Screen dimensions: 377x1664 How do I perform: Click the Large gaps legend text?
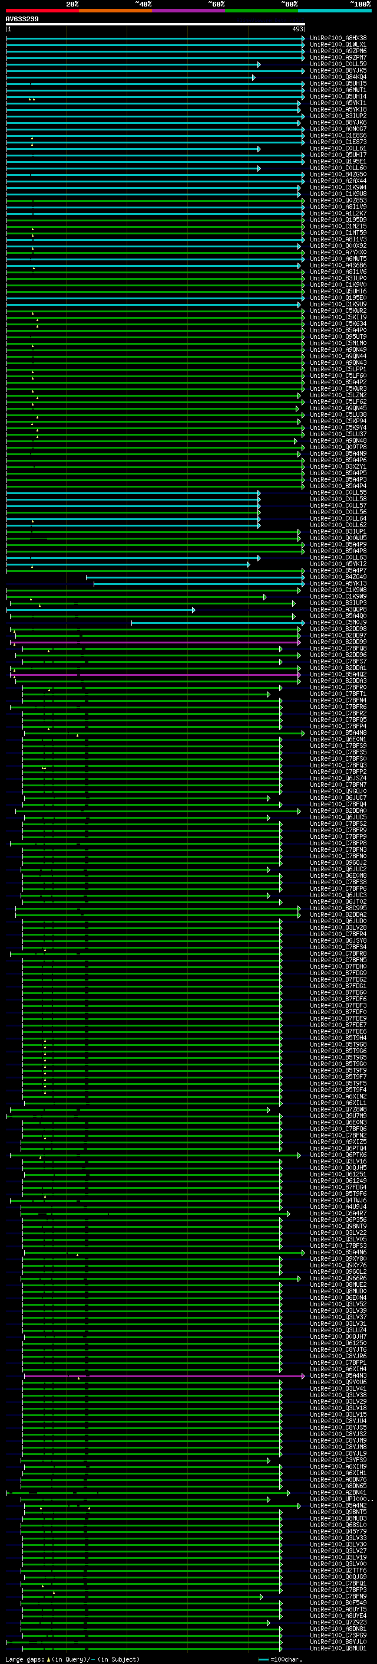tap(72, 1659)
